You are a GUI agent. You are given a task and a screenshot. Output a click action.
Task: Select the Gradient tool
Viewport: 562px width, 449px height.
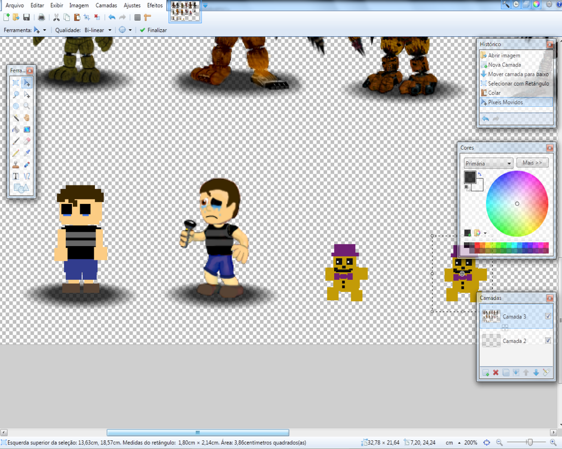27,129
